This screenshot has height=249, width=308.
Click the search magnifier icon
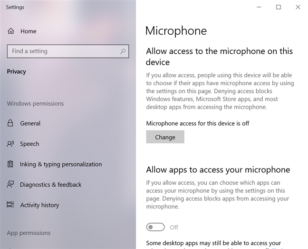(123, 51)
